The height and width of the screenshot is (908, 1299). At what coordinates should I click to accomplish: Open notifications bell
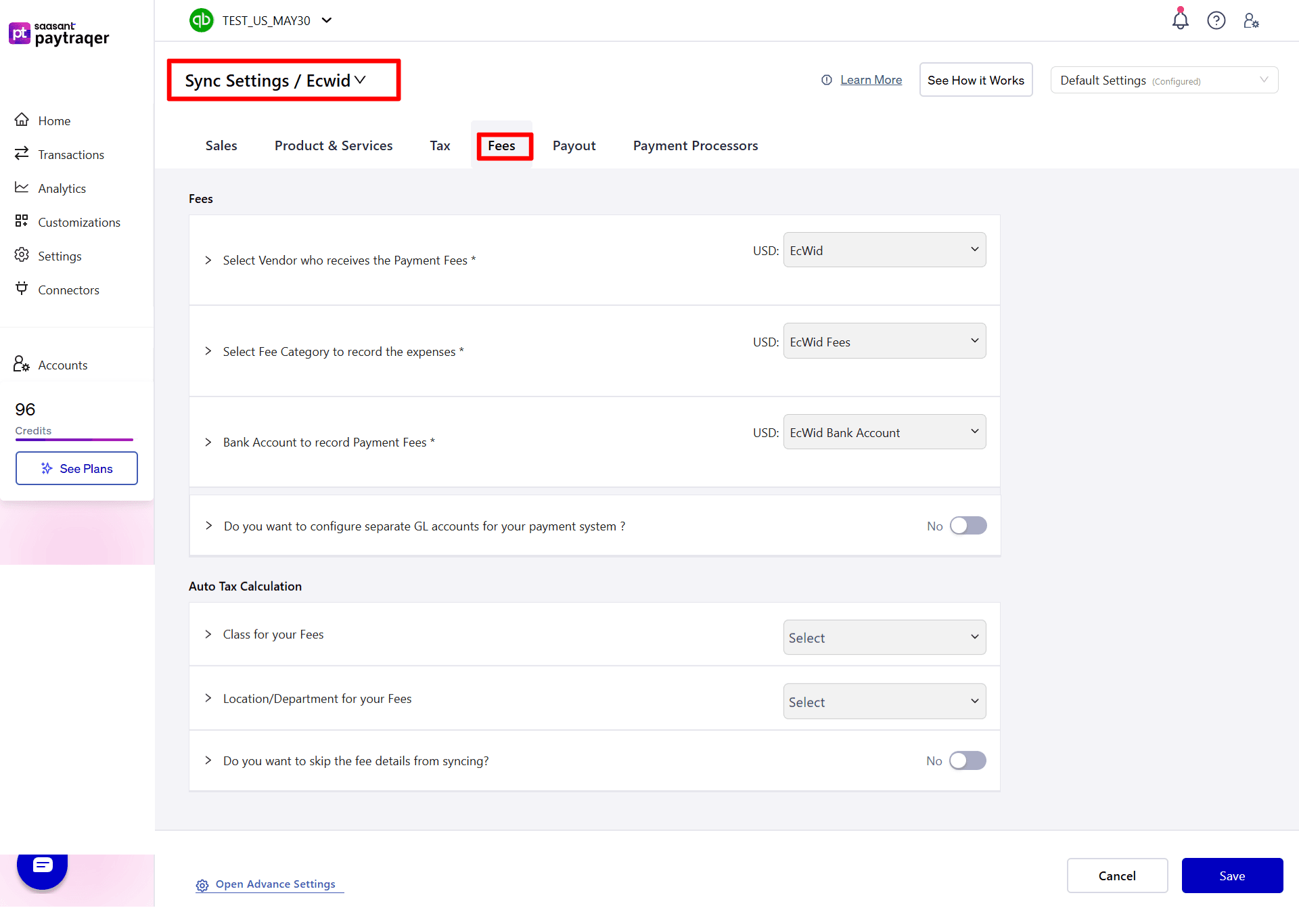click(x=1180, y=20)
